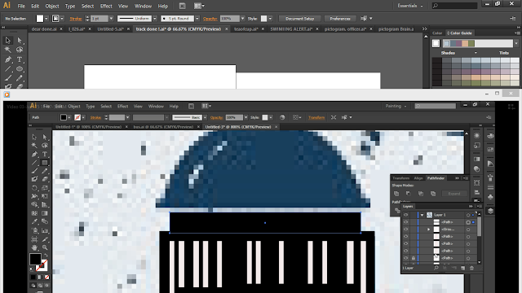Switch to Align tab in Pathfinder panel group
This screenshot has height=293, width=522.
[x=418, y=178]
